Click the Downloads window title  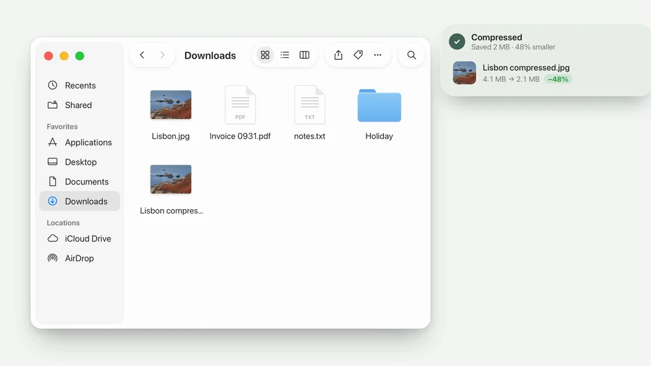(210, 55)
